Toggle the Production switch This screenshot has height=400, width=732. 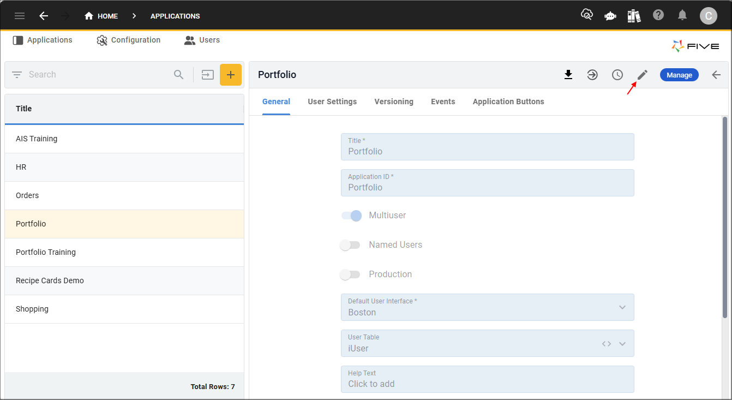click(x=350, y=274)
